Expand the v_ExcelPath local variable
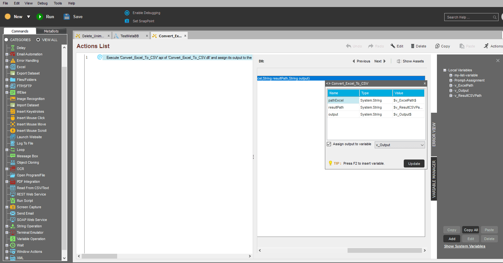 [451, 85]
